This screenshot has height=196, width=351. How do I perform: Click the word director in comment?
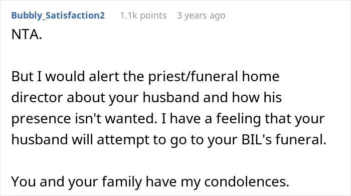[37, 97]
